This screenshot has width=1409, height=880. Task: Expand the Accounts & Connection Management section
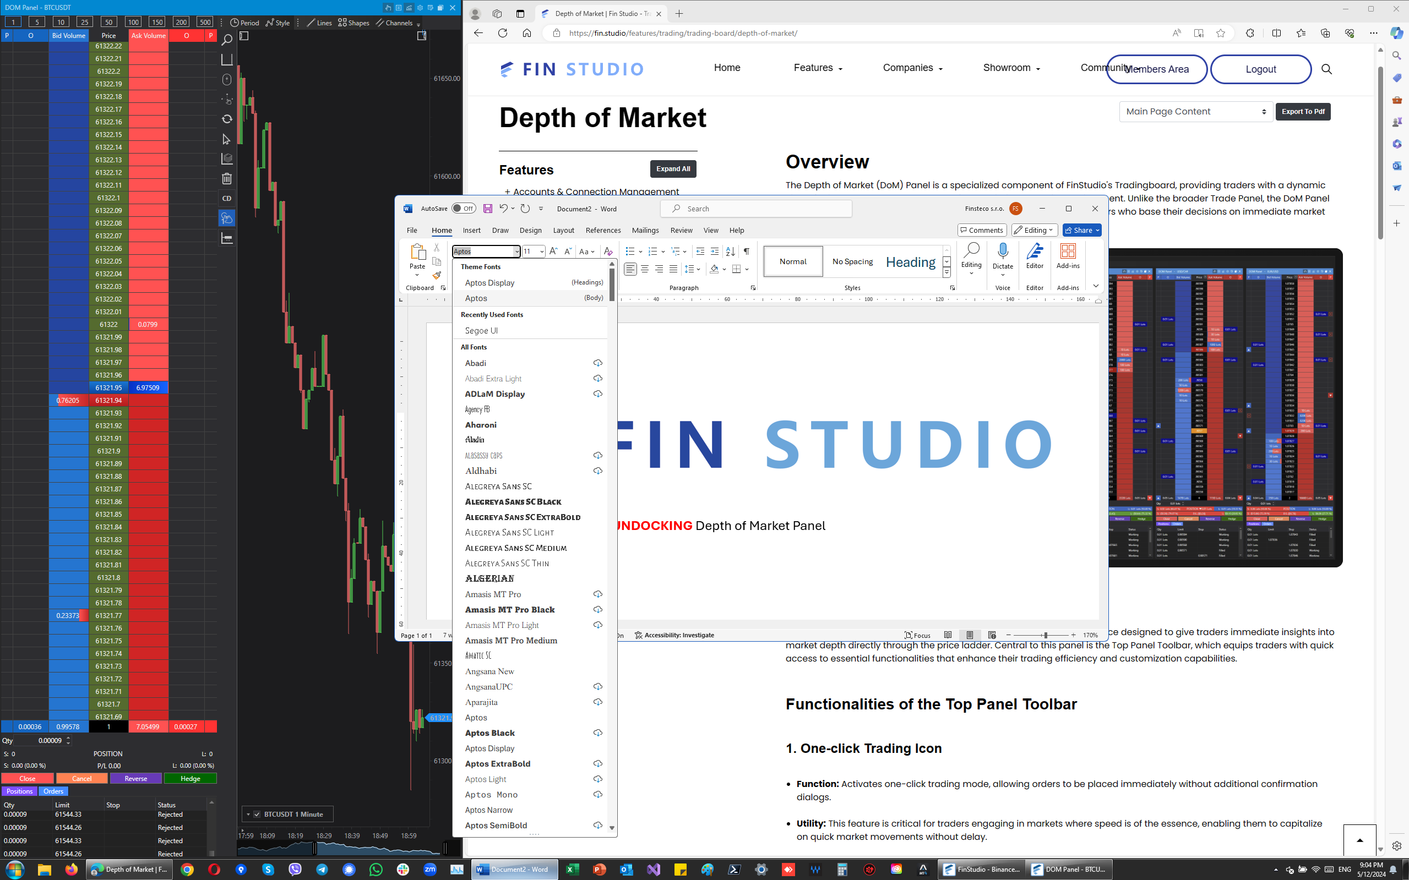tap(591, 192)
